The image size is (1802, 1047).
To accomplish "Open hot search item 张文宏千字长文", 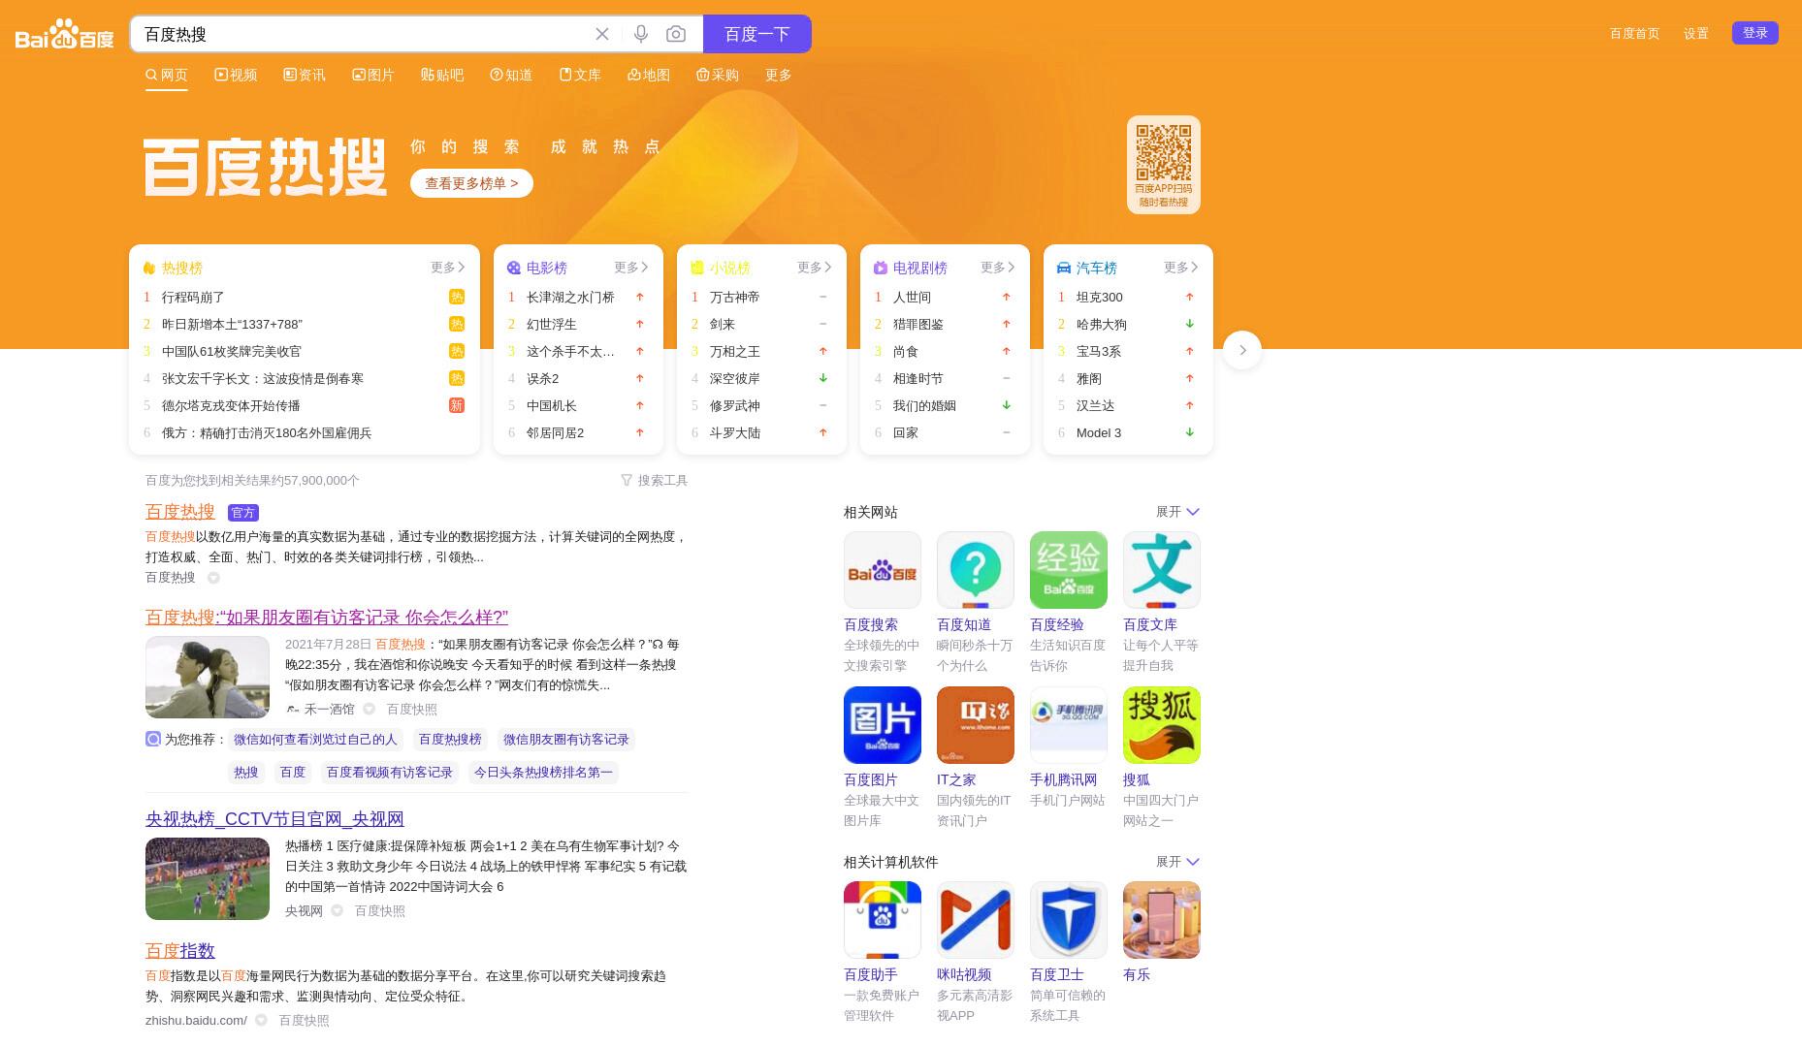I will 263,378.
